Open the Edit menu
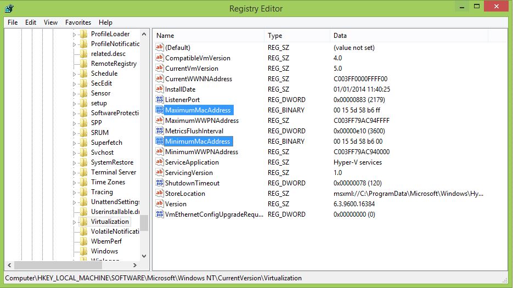This screenshot has height=288, width=513. tap(30, 22)
